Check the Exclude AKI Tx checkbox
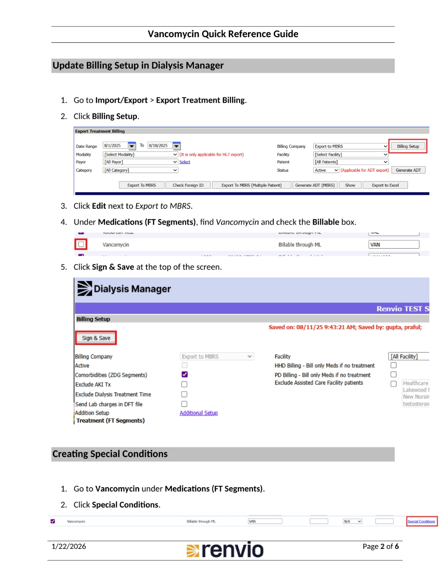This screenshot has height=578, width=446. click(x=184, y=384)
